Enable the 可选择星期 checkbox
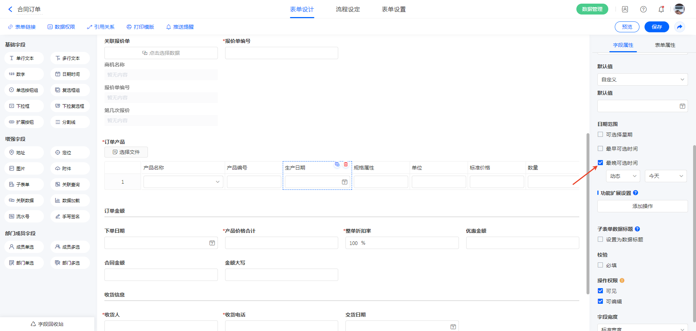 point(600,135)
